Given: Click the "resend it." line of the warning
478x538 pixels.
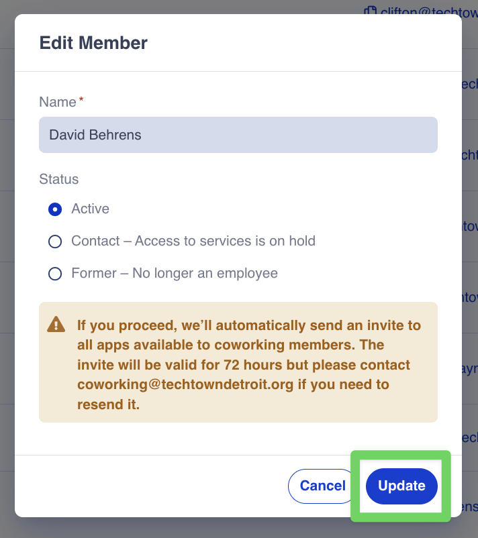Looking at the screenshot, I should coord(108,405).
